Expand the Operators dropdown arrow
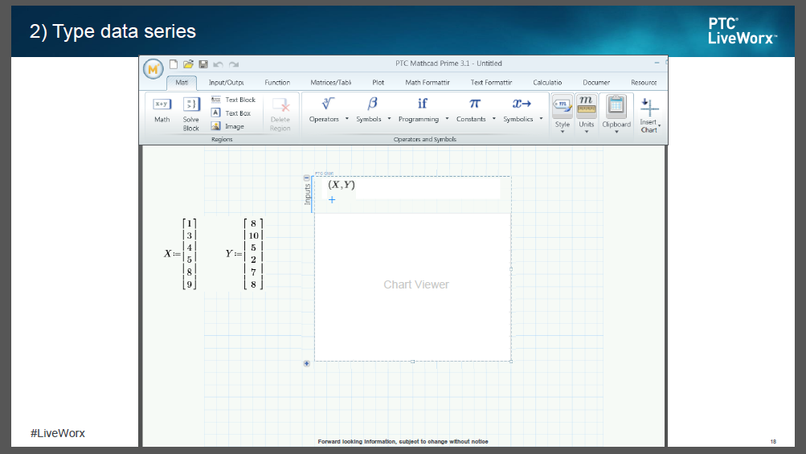The image size is (806, 454). pyautogui.click(x=347, y=119)
